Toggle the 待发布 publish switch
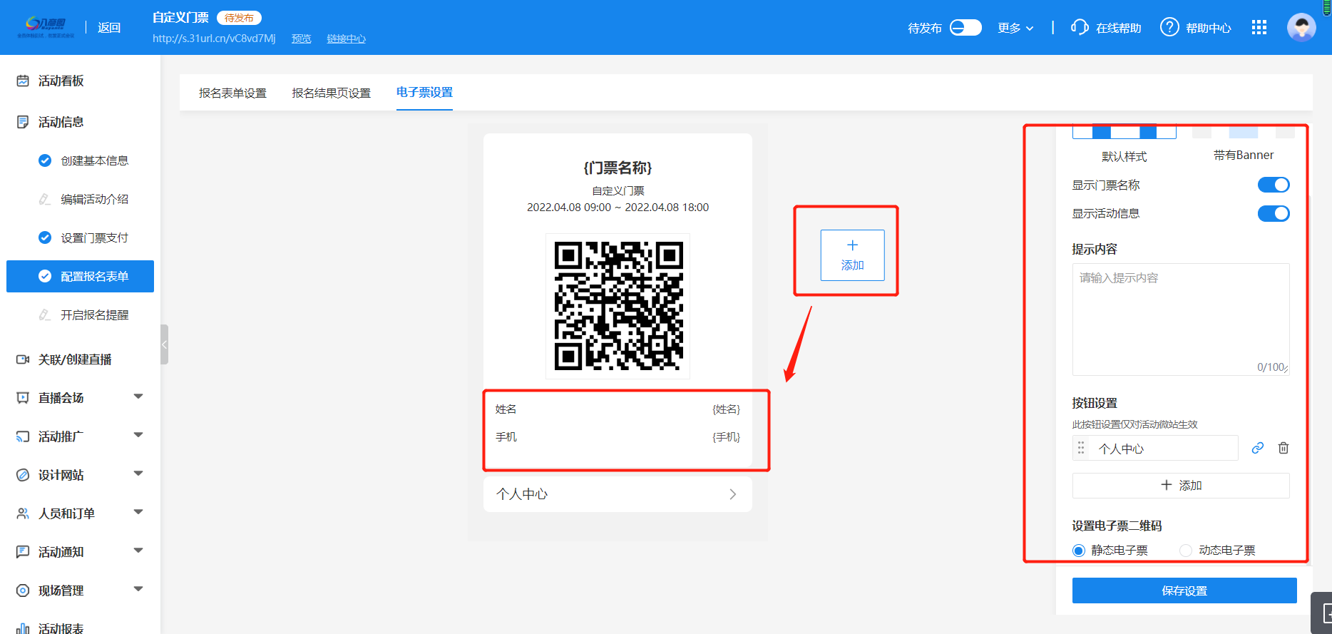1332x634 pixels. (x=965, y=27)
